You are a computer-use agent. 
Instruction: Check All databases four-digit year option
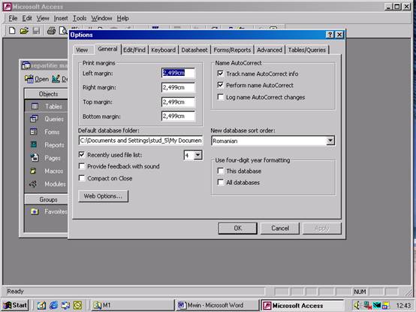coord(220,182)
